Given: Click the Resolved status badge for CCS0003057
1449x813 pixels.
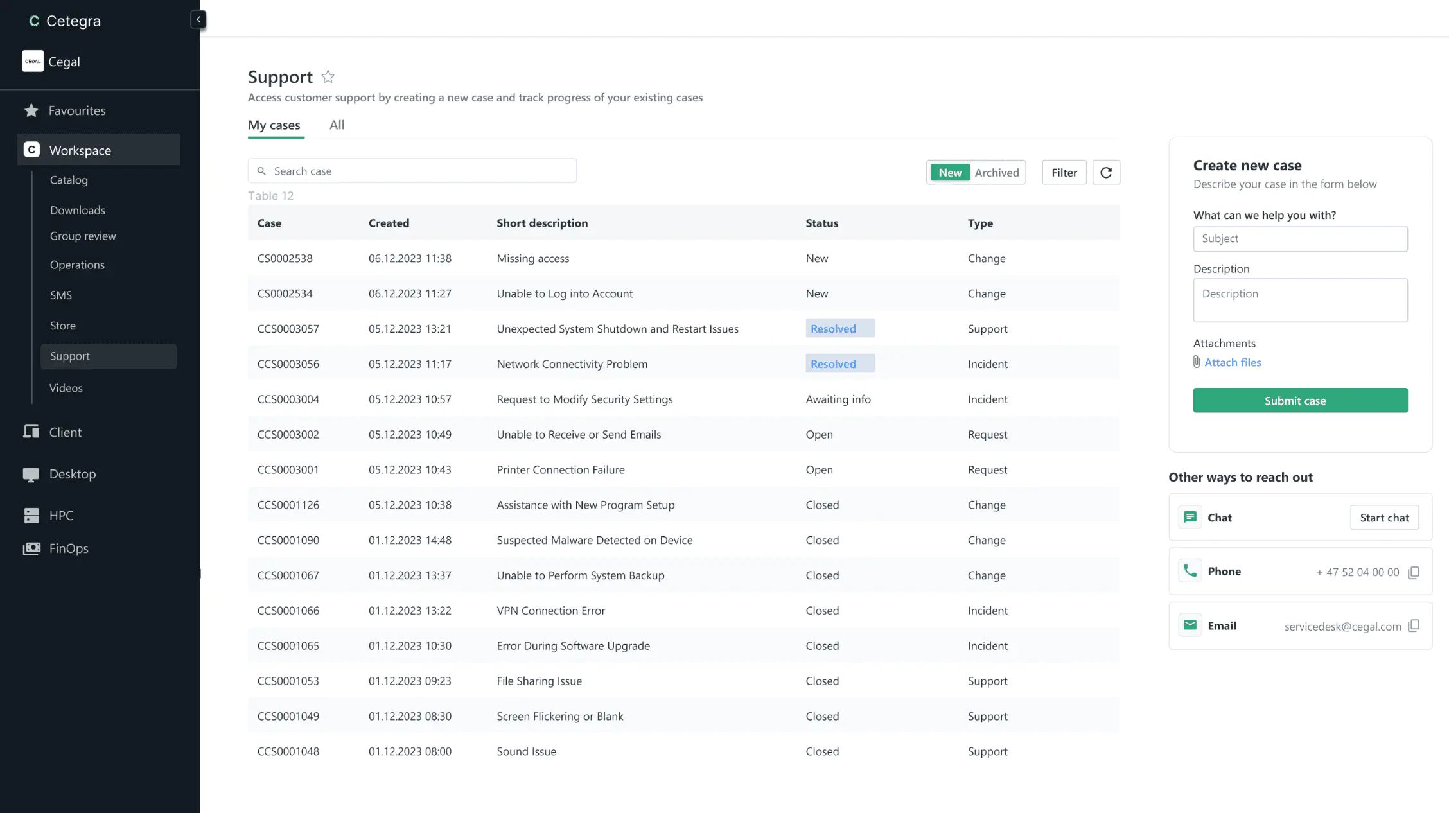Looking at the screenshot, I should click(x=839, y=329).
